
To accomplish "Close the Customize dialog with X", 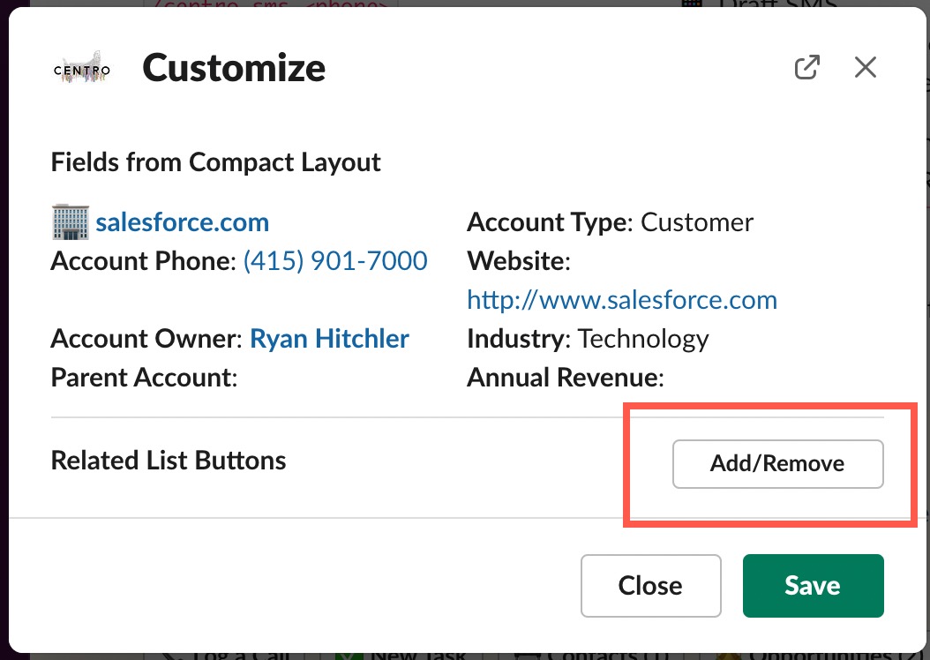I will click(866, 67).
